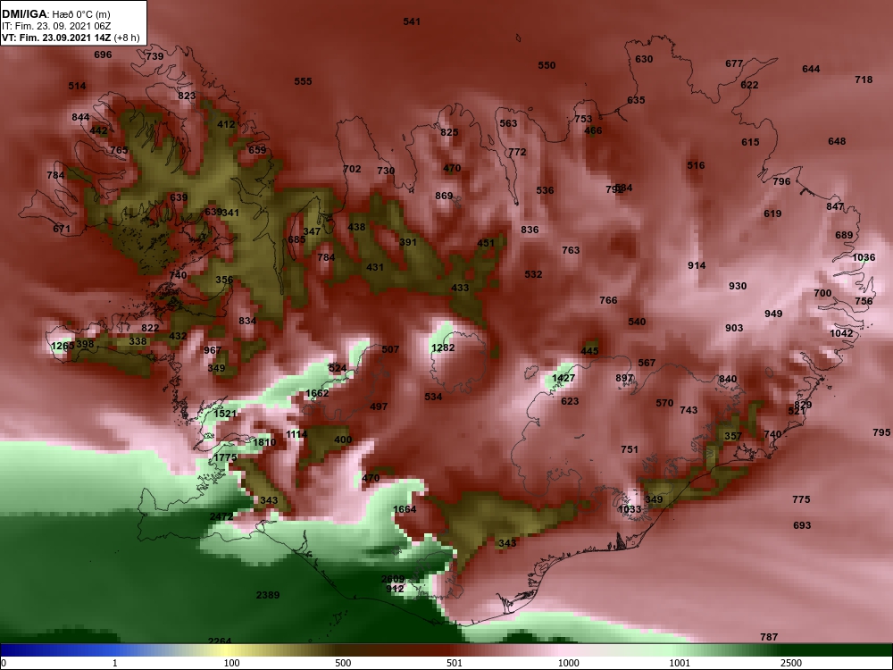Click the 514 height value
This screenshot has height=670, width=893.
78,86
